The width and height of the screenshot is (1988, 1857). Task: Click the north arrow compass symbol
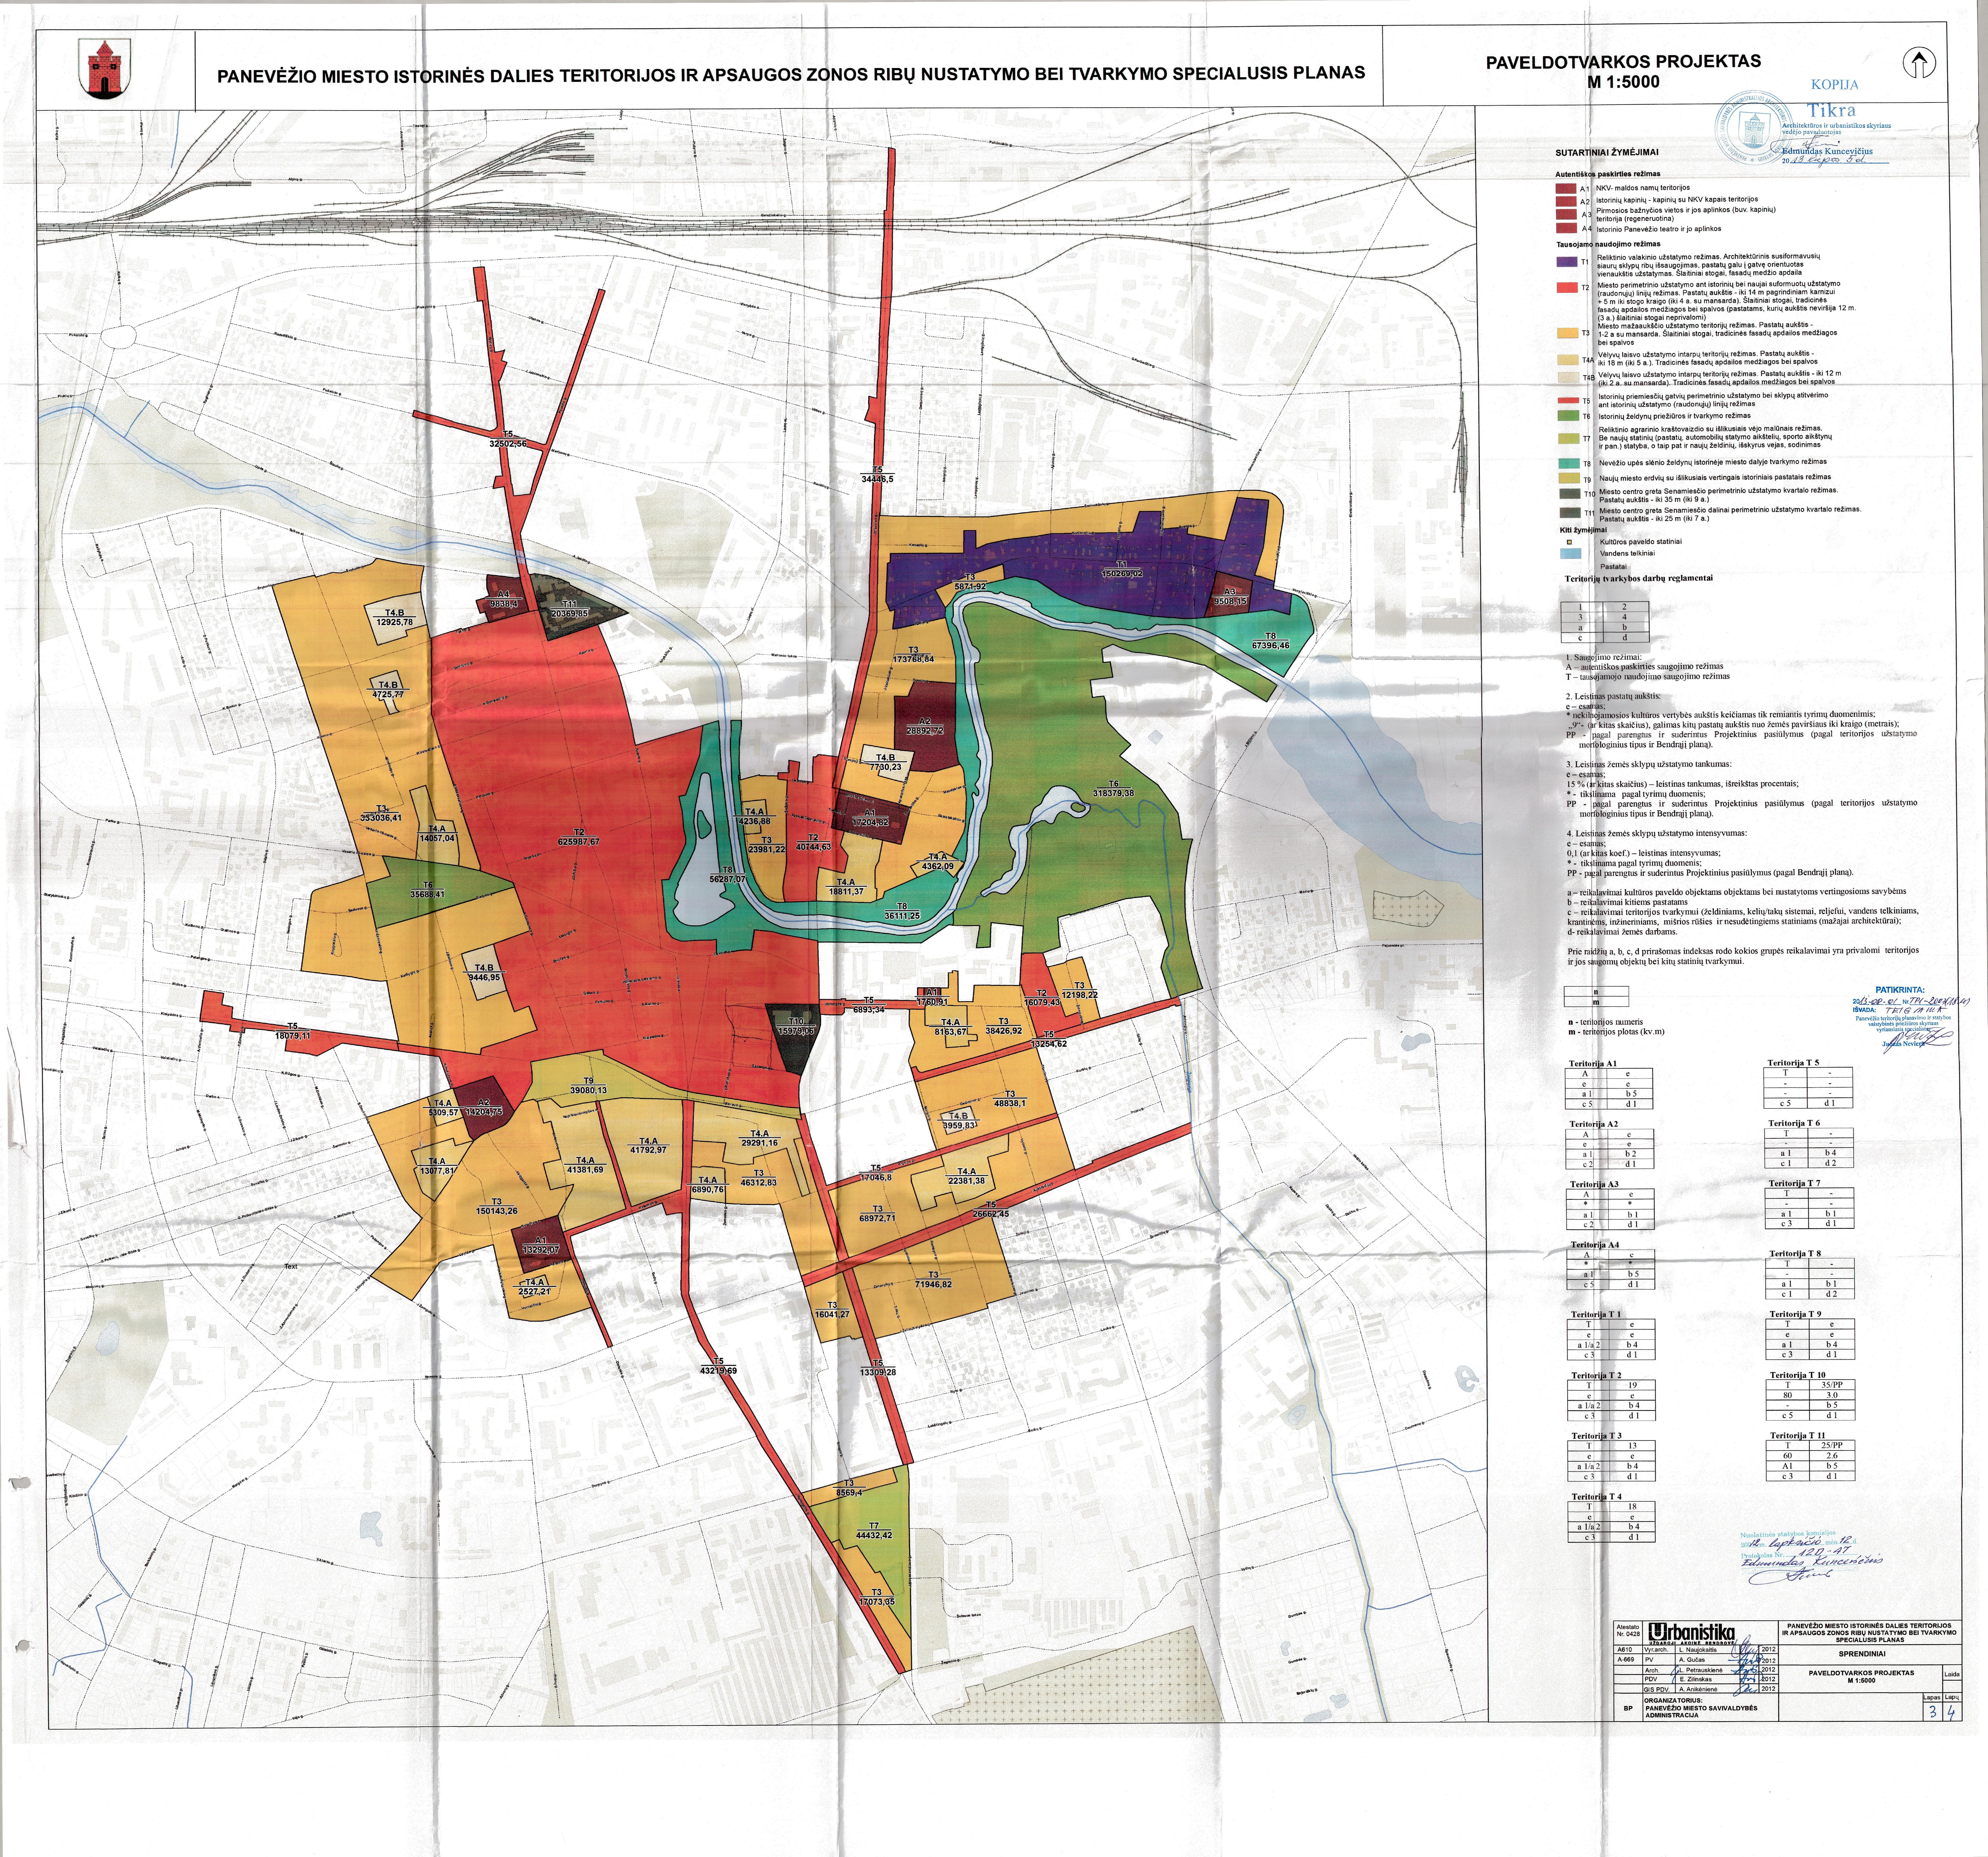point(1919,63)
